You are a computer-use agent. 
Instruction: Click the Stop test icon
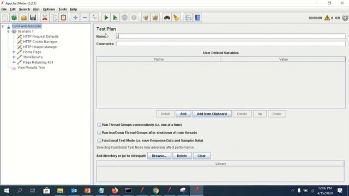click(x=125, y=17)
